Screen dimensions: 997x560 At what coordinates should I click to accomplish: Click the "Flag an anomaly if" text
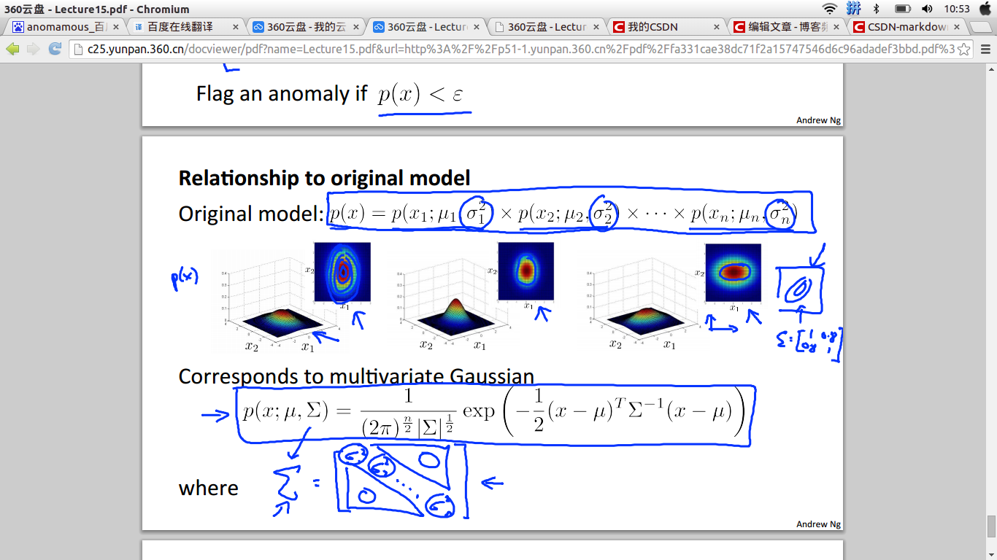(x=282, y=94)
